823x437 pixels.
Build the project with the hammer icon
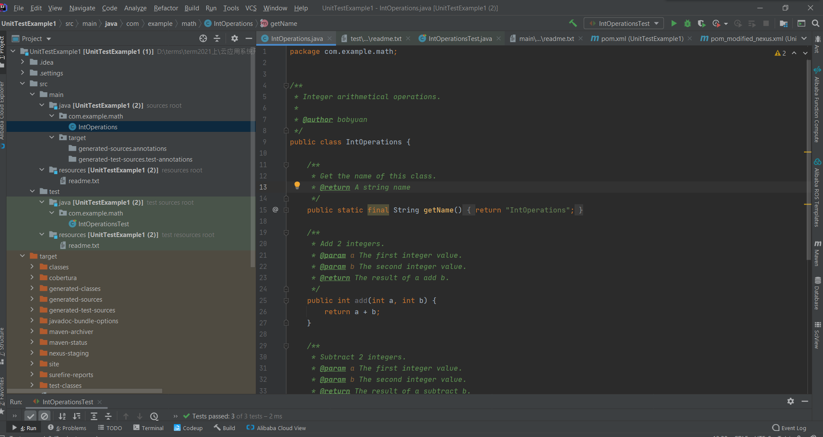(x=573, y=23)
